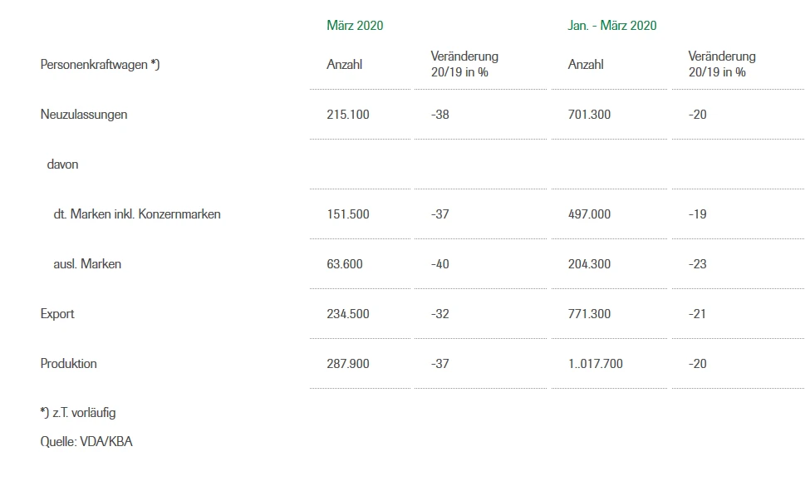Image resolution: width=810 pixels, height=481 pixels.
Task: Select the 63.600 foreign brands figure
Action: pos(345,264)
